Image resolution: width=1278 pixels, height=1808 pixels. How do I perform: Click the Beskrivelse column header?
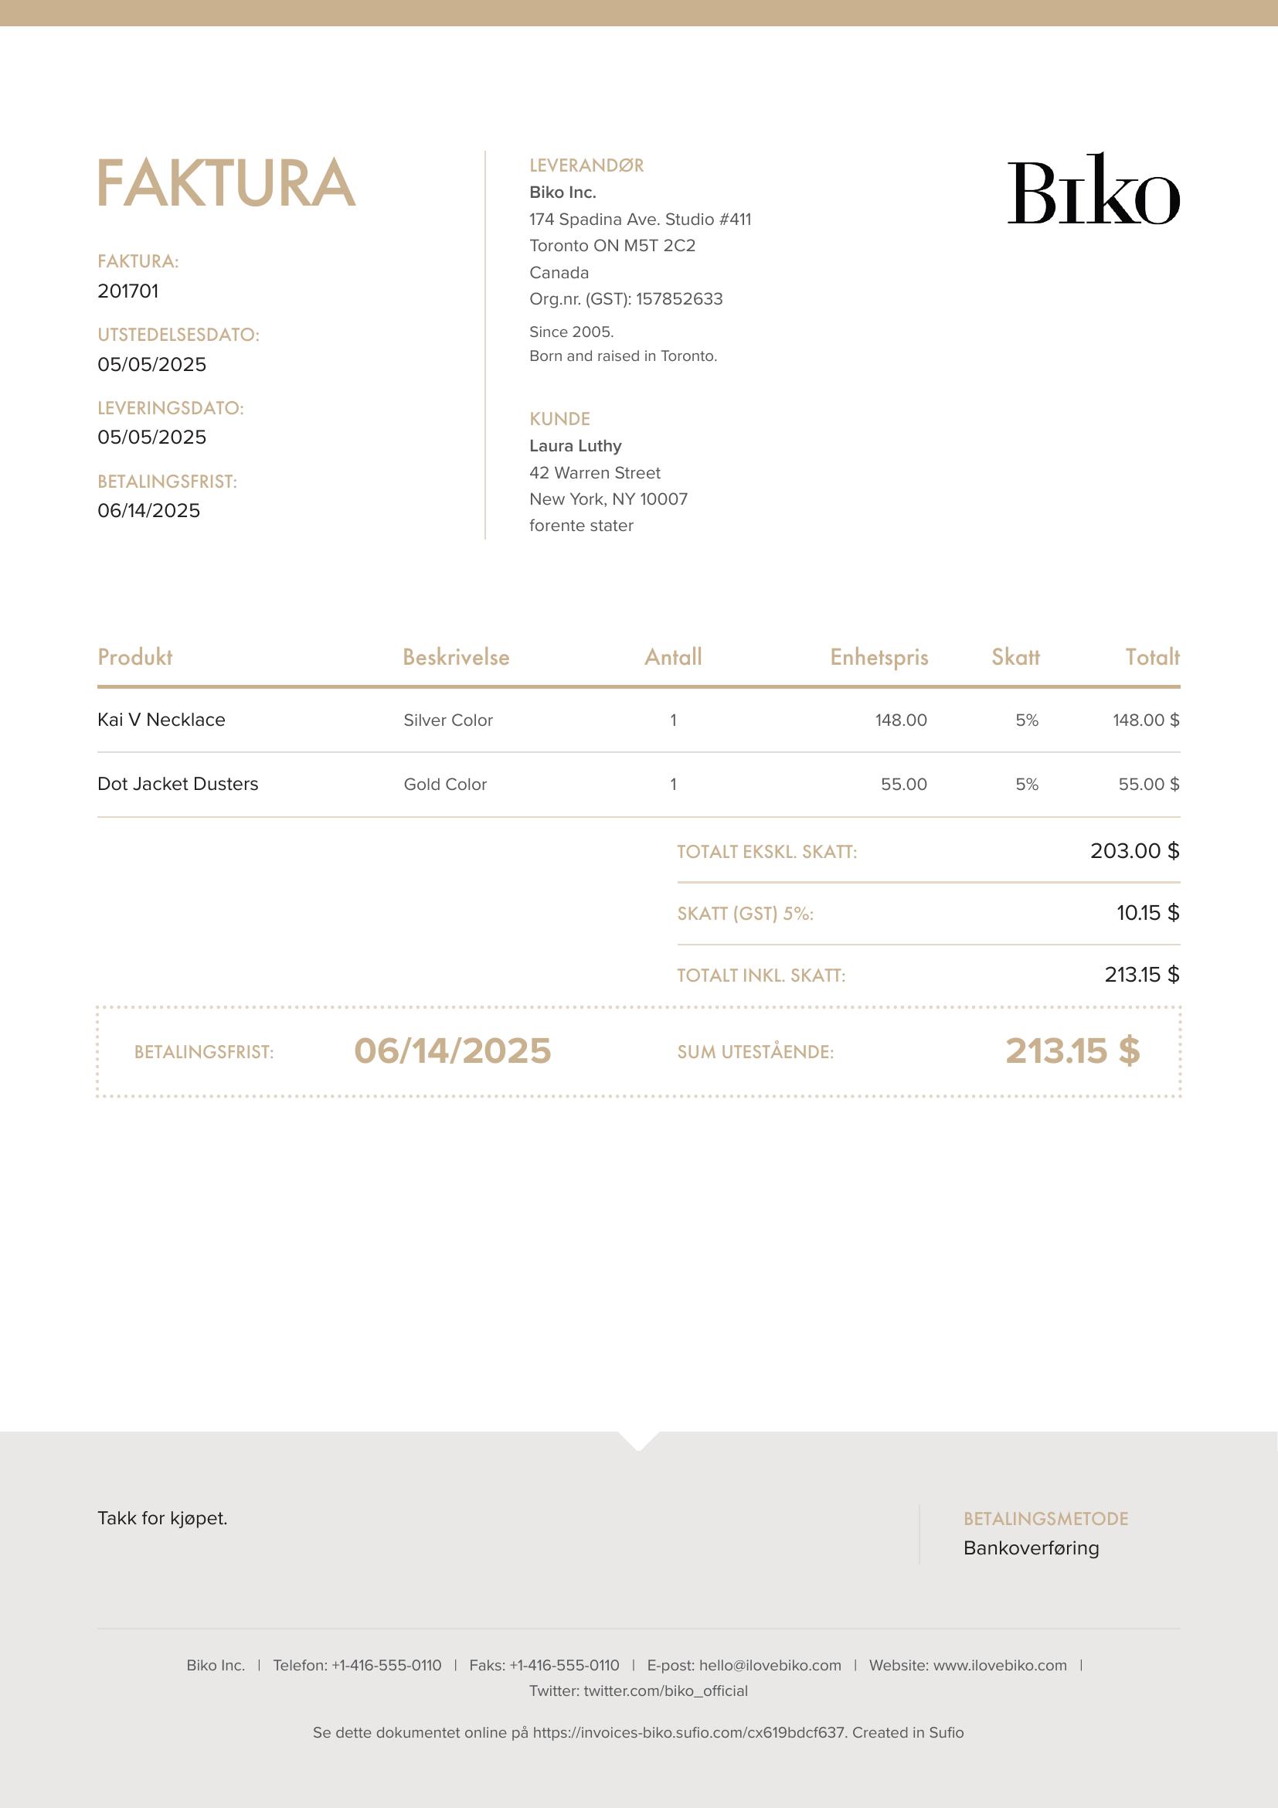tap(457, 657)
